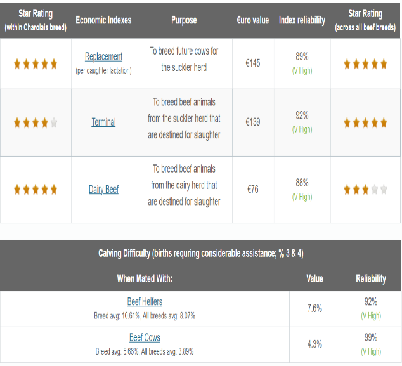Viewport: 402px width, 366px height.
Task: Open the Beef Heifers link
Action: coord(145,302)
